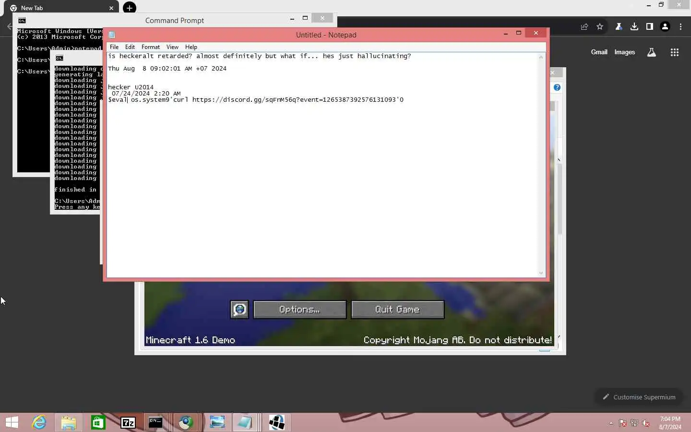Open the File menu in Notepad
This screenshot has height=432, width=691.
114,47
